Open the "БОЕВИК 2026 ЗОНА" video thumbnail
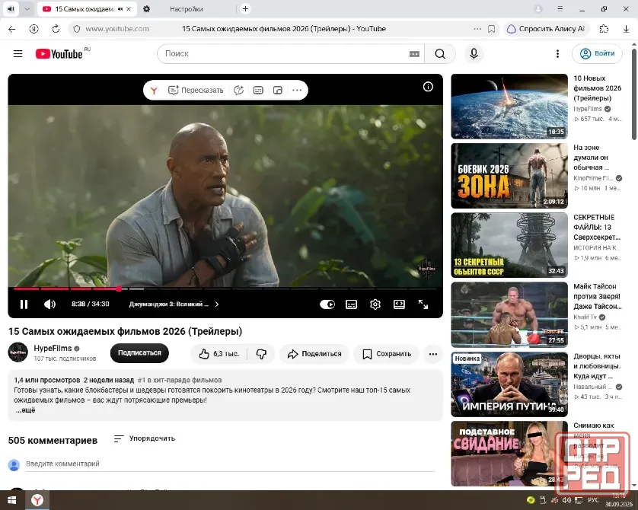 coord(509,176)
